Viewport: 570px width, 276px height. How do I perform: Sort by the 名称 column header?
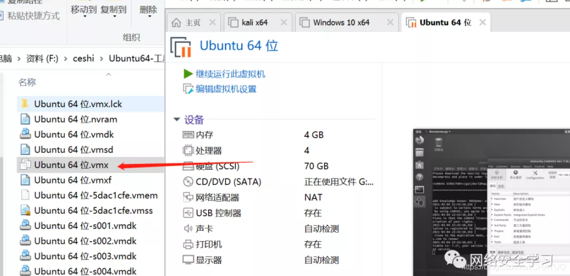tap(27, 82)
